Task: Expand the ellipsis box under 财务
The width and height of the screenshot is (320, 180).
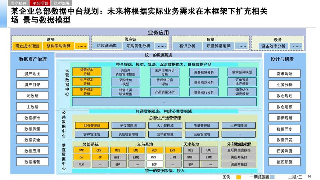Action: tap(82, 46)
